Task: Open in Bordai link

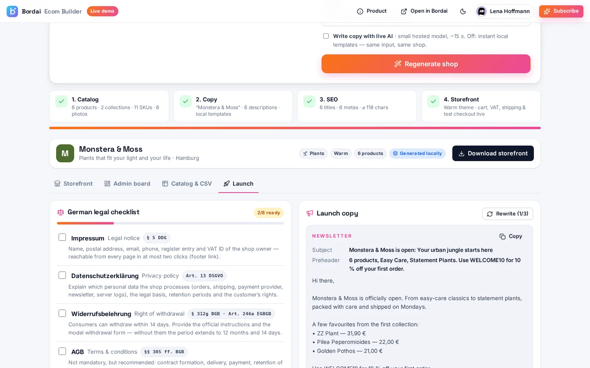Action: click(x=424, y=11)
